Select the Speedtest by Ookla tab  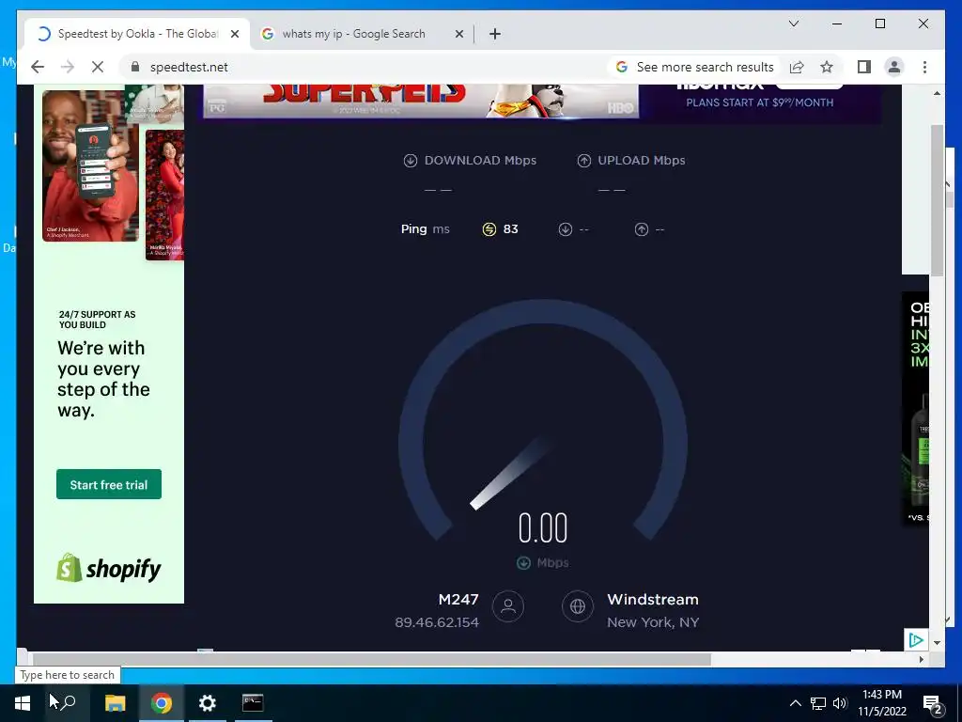(137, 34)
